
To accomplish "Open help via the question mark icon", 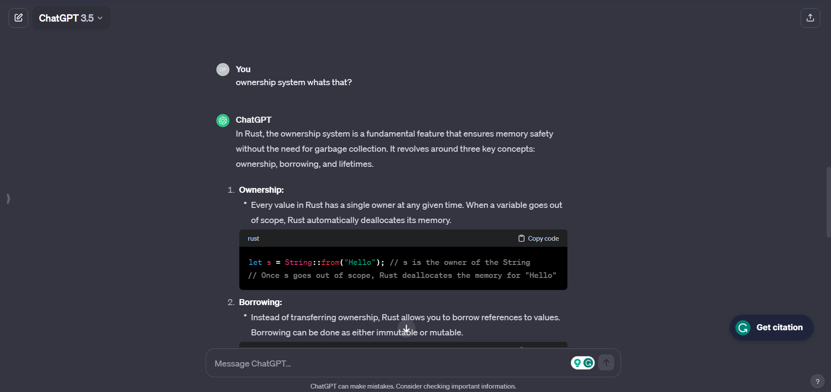I will 817,382.
